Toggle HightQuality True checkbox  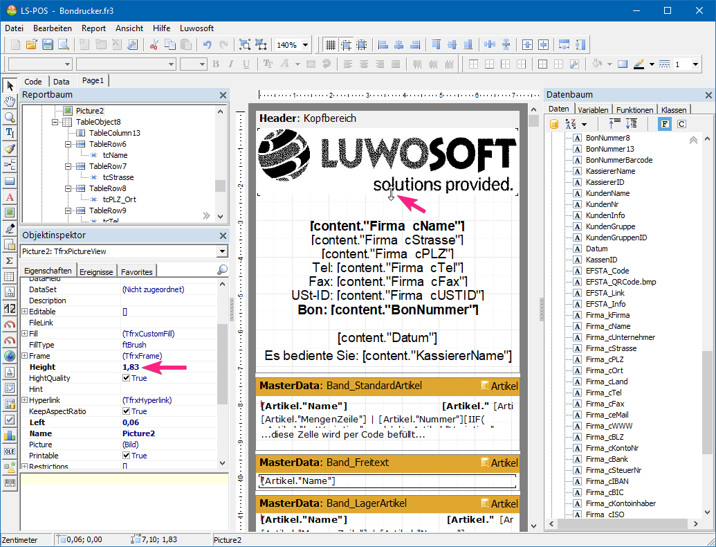(127, 378)
